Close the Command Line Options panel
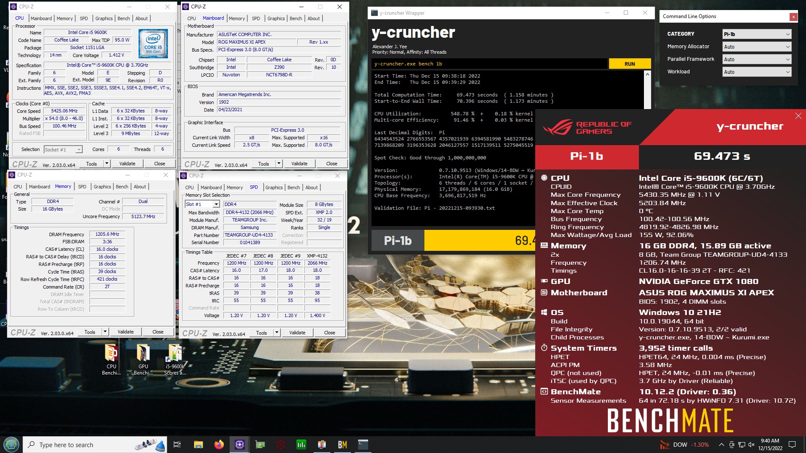The image size is (806, 453). tap(793, 17)
